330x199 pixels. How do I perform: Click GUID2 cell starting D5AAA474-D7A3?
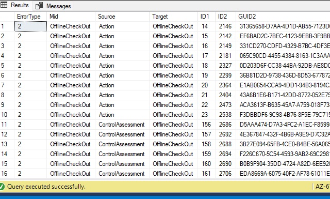click(x=283, y=125)
